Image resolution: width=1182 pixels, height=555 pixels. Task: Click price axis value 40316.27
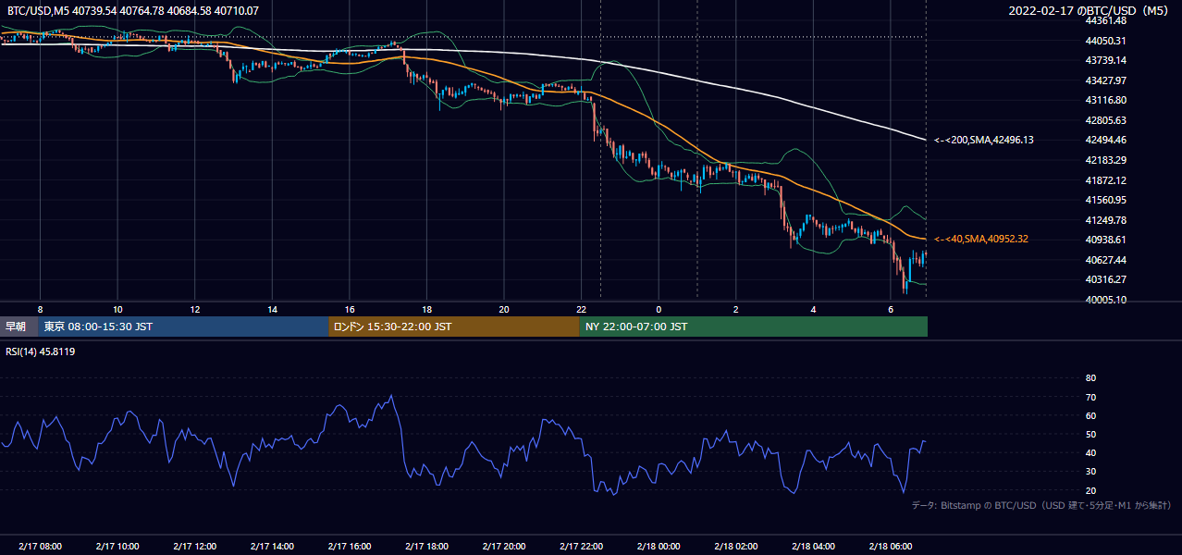pos(1106,279)
